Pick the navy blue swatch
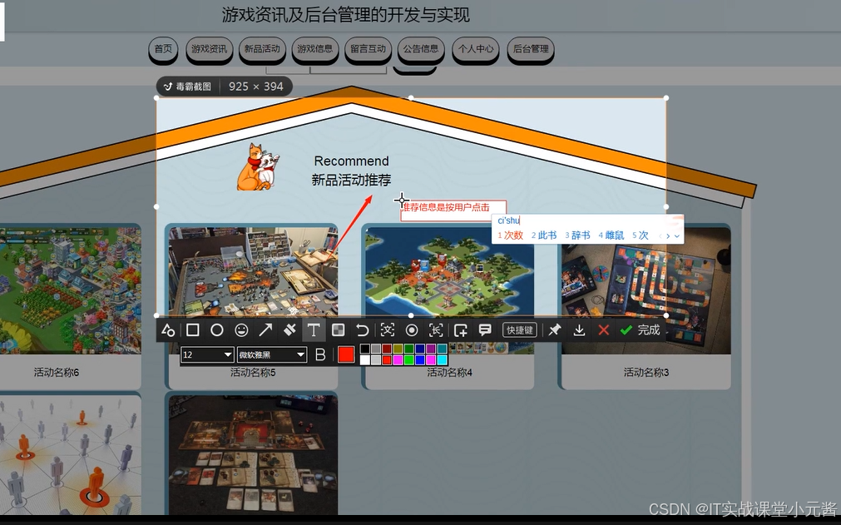Viewport: 841px width, 525px height. tap(420, 349)
